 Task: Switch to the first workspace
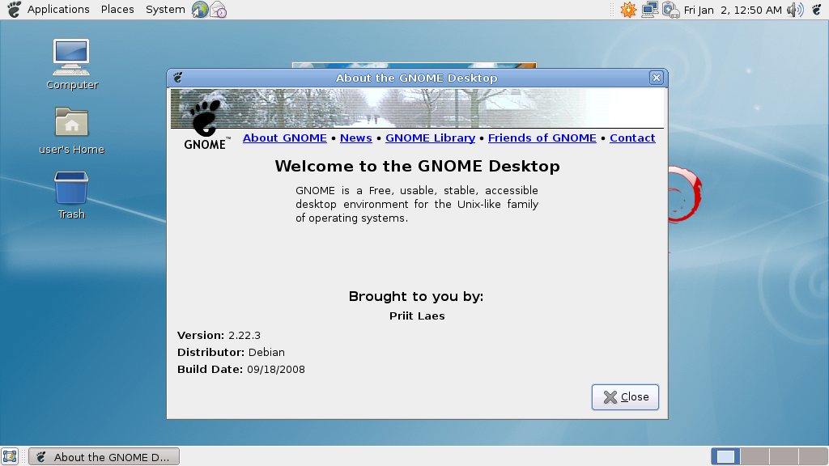click(x=725, y=456)
